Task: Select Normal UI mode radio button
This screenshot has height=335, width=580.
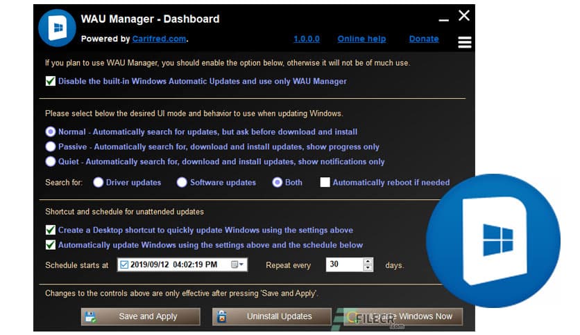Action: tap(51, 132)
